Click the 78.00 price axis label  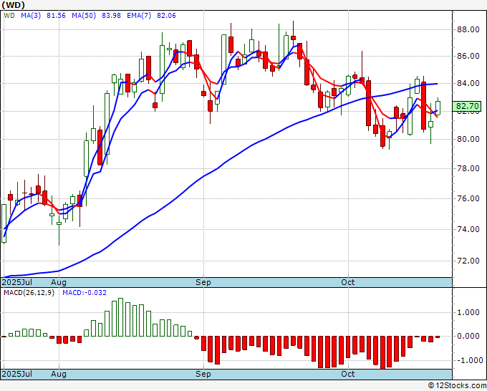coord(468,168)
